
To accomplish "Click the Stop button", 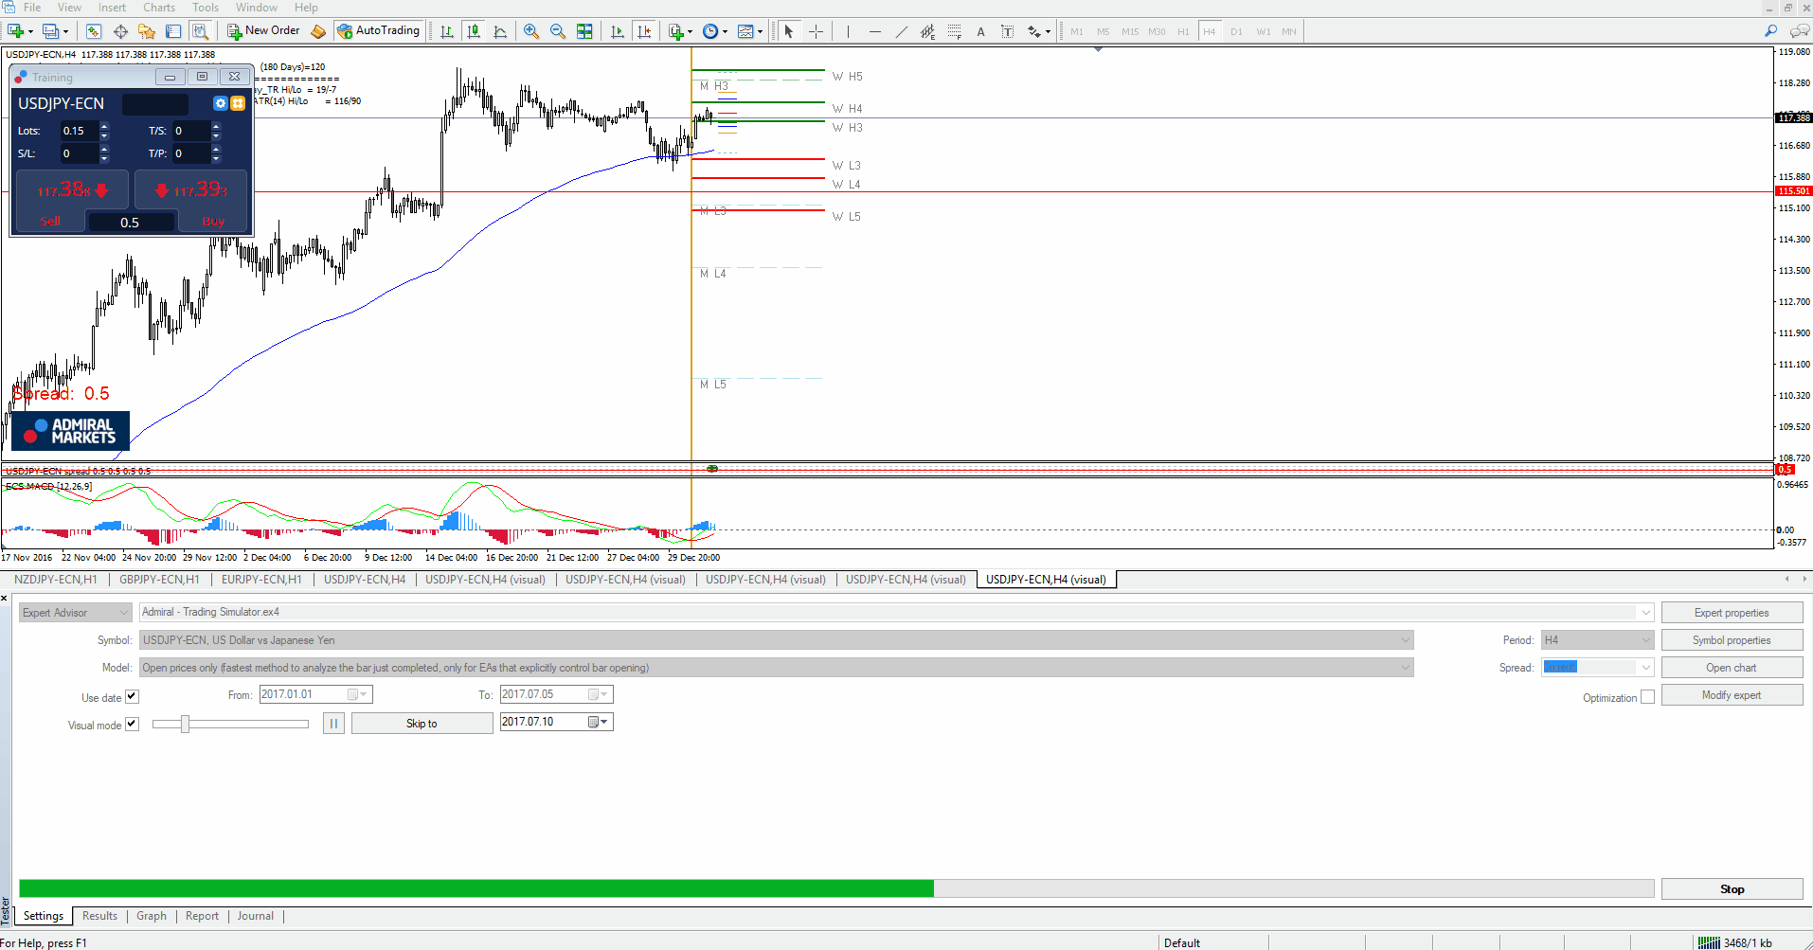I will coord(1732,889).
